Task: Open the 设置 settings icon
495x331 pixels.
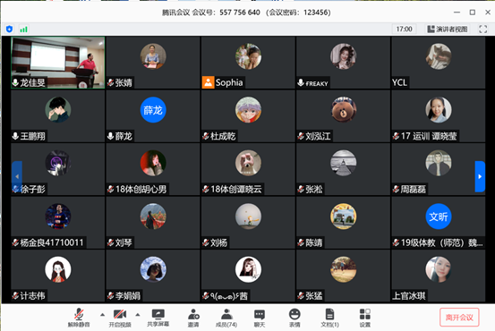Action: click(365, 318)
